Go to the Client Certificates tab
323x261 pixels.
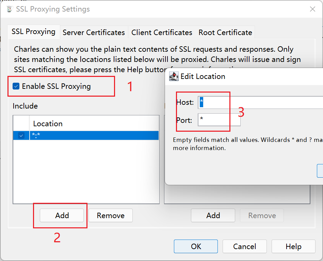[162, 33]
